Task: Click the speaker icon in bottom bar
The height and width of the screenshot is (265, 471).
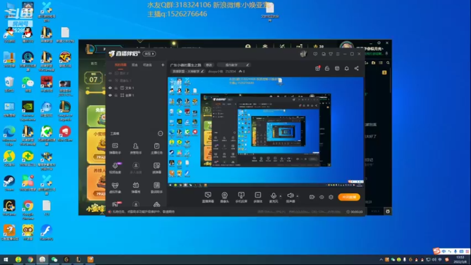Action: 290,196
